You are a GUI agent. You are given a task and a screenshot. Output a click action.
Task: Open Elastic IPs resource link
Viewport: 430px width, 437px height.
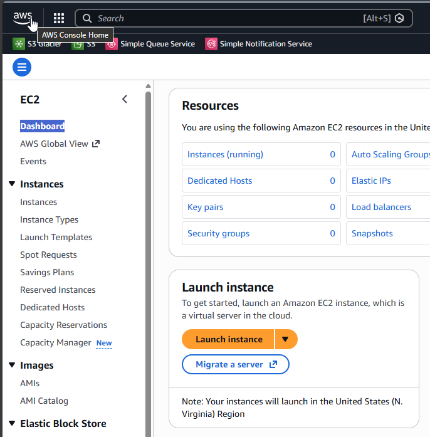pyautogui.click(x=371, y=181)
